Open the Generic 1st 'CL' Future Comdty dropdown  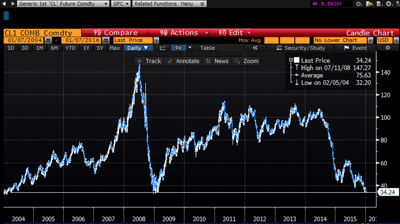[x=63, y=4]
